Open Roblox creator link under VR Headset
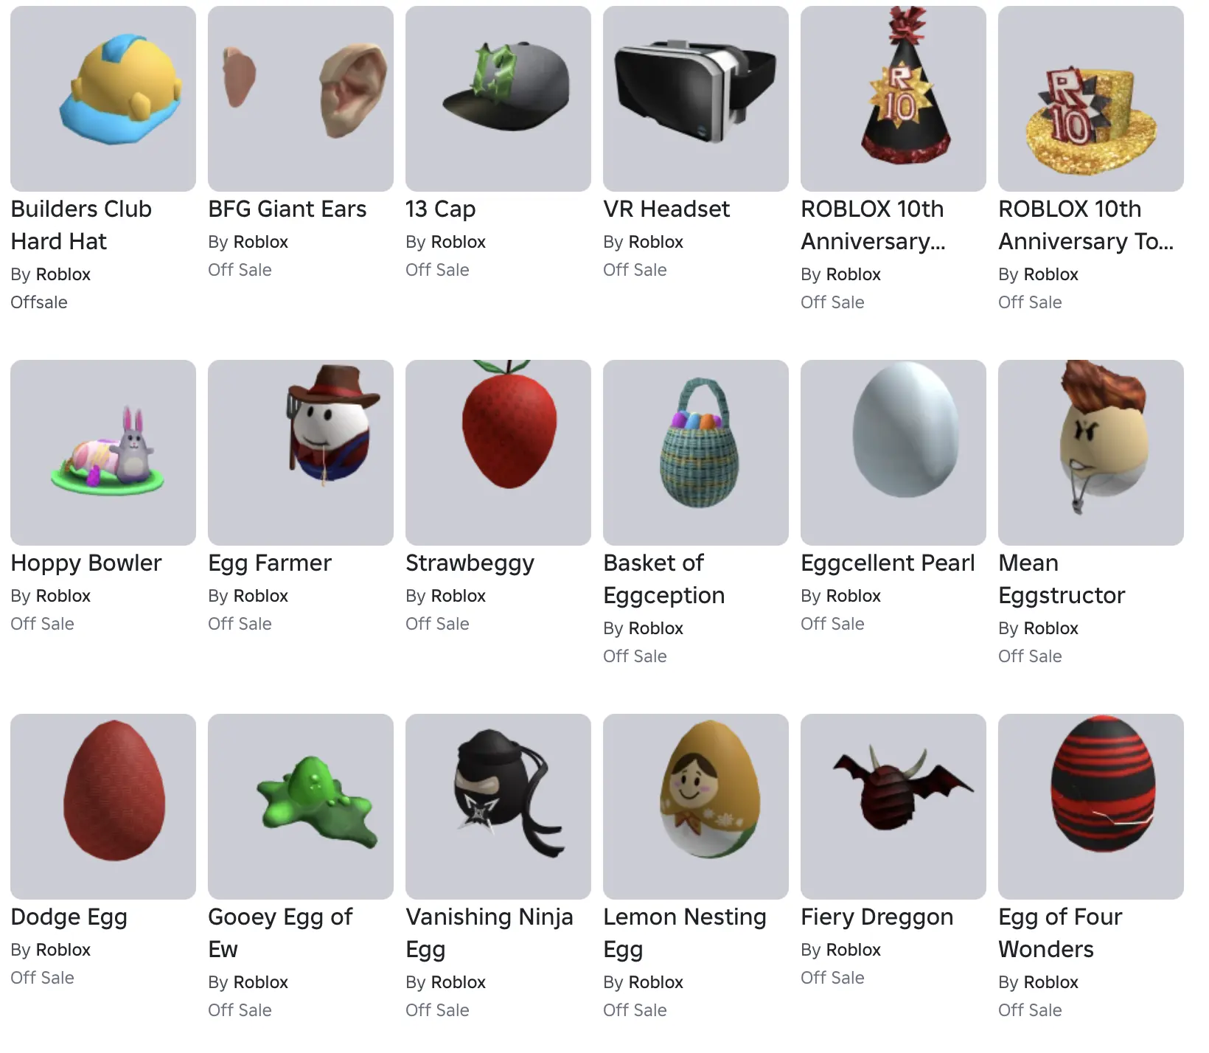 pos(656,242)
